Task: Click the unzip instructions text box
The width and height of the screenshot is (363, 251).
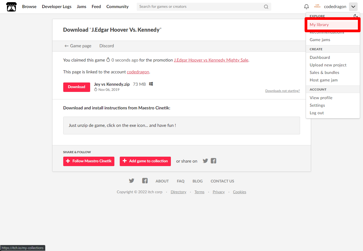Action: 182,125
